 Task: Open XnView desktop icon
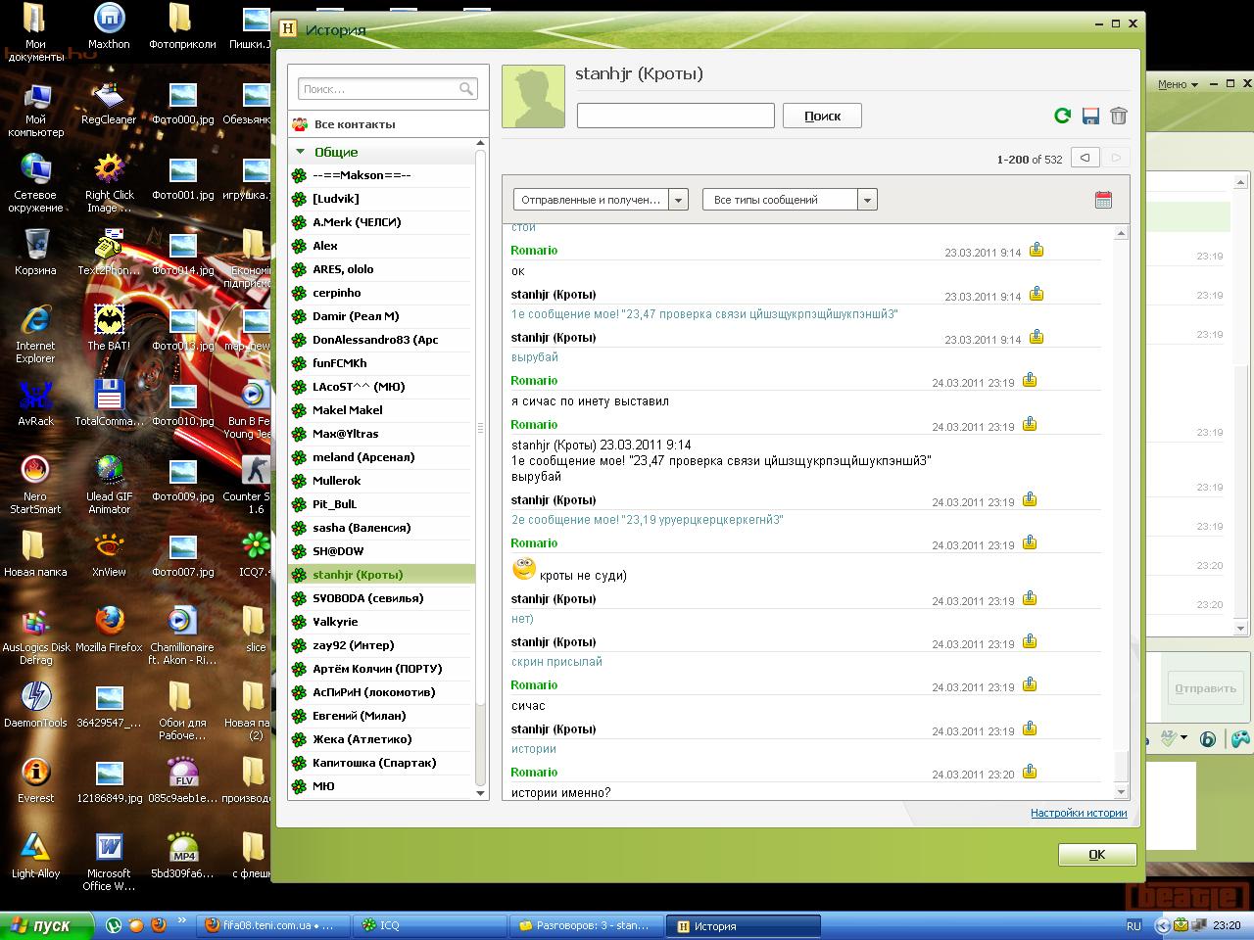109,553
